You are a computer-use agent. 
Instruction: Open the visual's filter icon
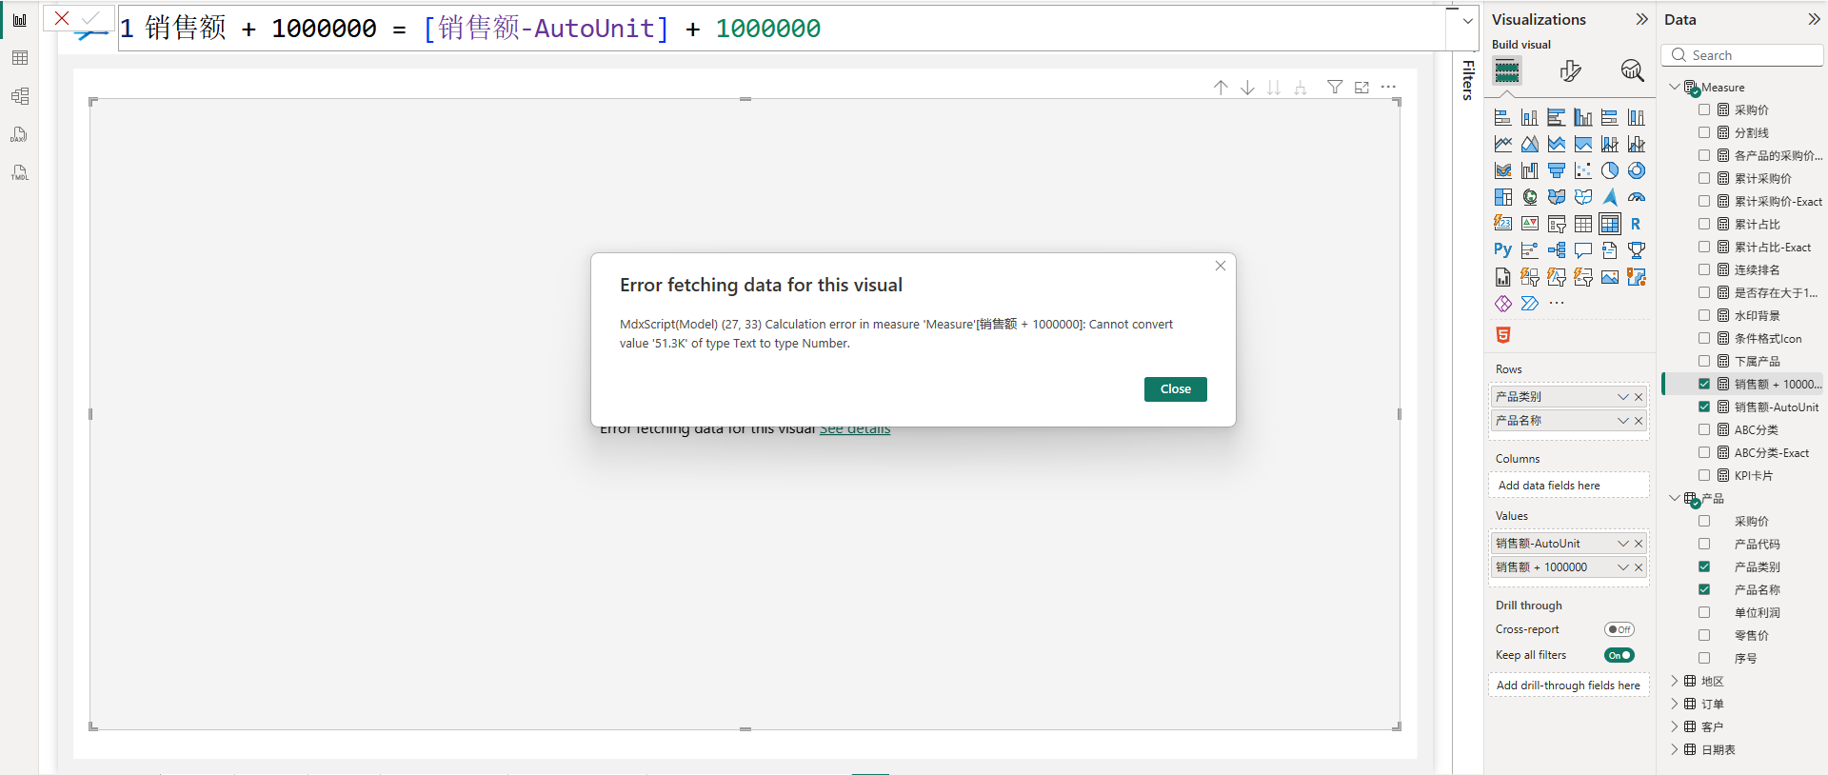(1335, 88)
